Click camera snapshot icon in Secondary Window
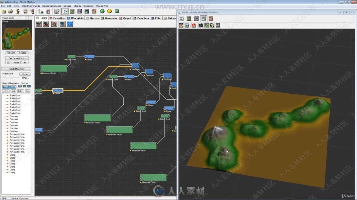 (x=201, y=25)
